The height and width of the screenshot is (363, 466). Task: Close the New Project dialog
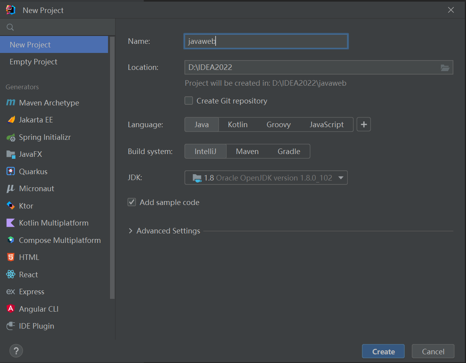[451, 10]
